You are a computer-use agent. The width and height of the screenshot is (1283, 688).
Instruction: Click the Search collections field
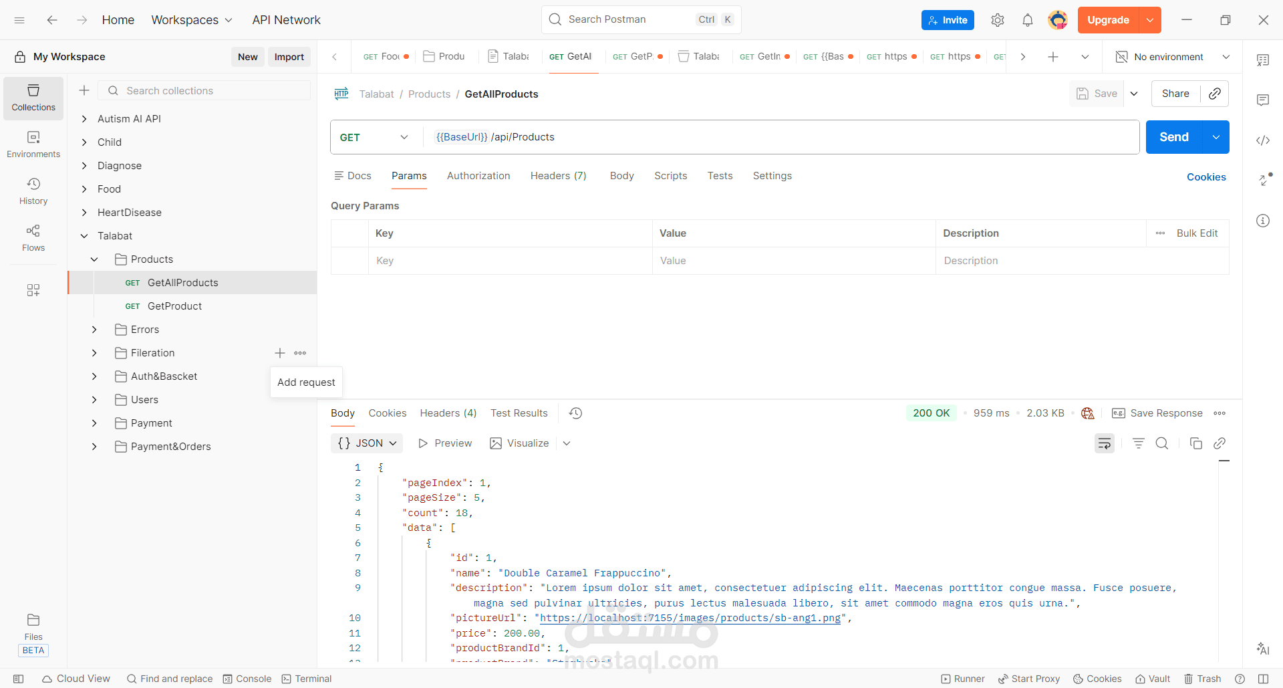pyautogui.click(x=204, y=90)
